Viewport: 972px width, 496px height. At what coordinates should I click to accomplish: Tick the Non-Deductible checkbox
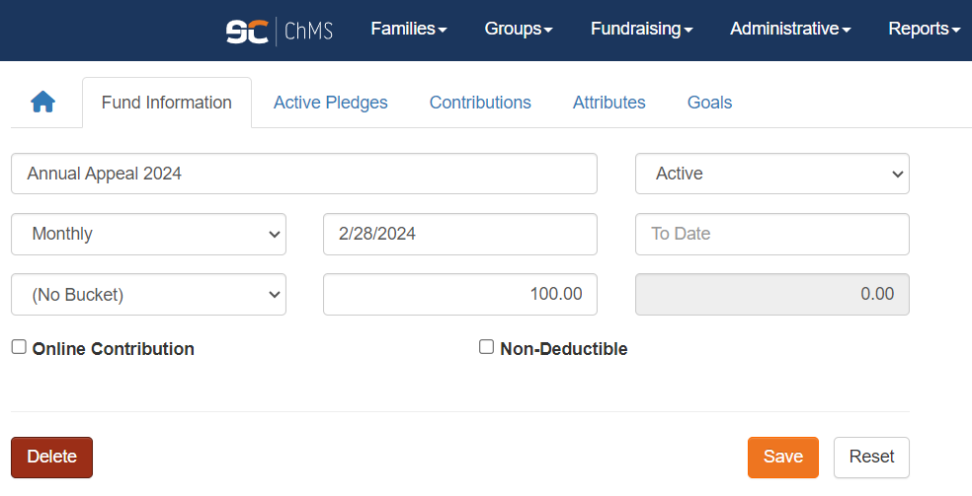click(x=487, y=347)
